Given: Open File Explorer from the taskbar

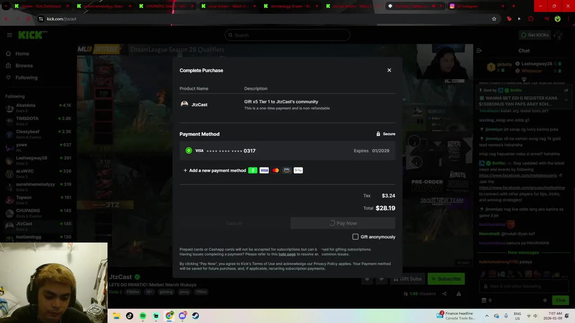Looking at the screenshot, I should coord(116,316).
